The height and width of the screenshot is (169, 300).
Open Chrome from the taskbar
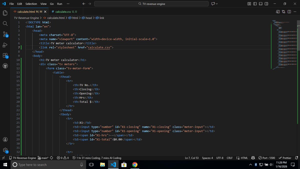(134, 164)
